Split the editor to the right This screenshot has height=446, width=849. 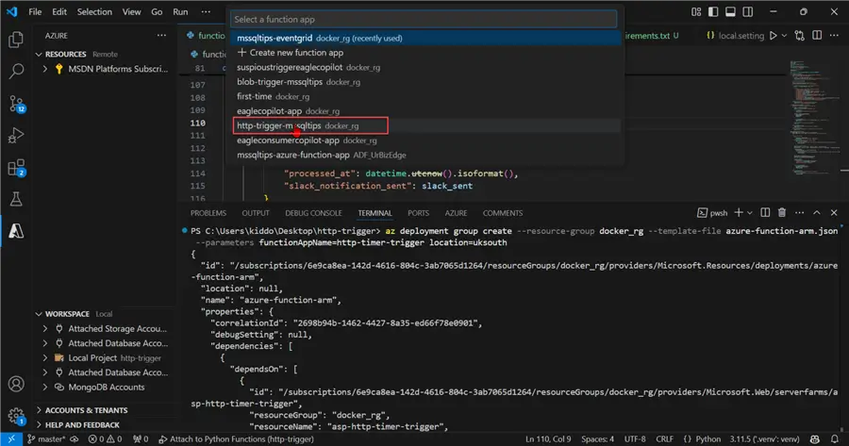tap(817, 35)
